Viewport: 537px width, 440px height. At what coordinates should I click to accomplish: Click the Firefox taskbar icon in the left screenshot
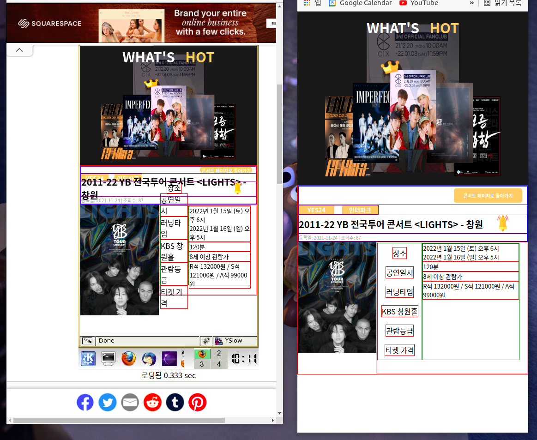click(x=129, y=358)
